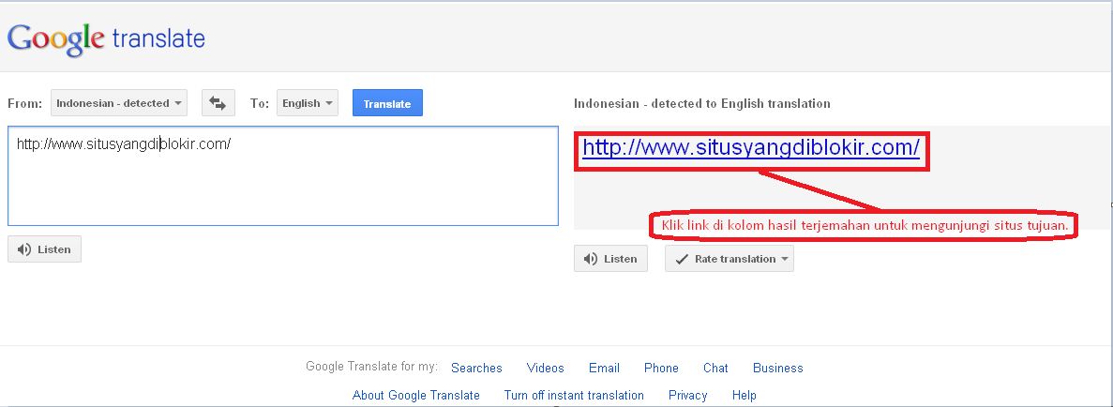
Task: Click 'Indonesian - detected to English translation' heading
Action: 702,104
